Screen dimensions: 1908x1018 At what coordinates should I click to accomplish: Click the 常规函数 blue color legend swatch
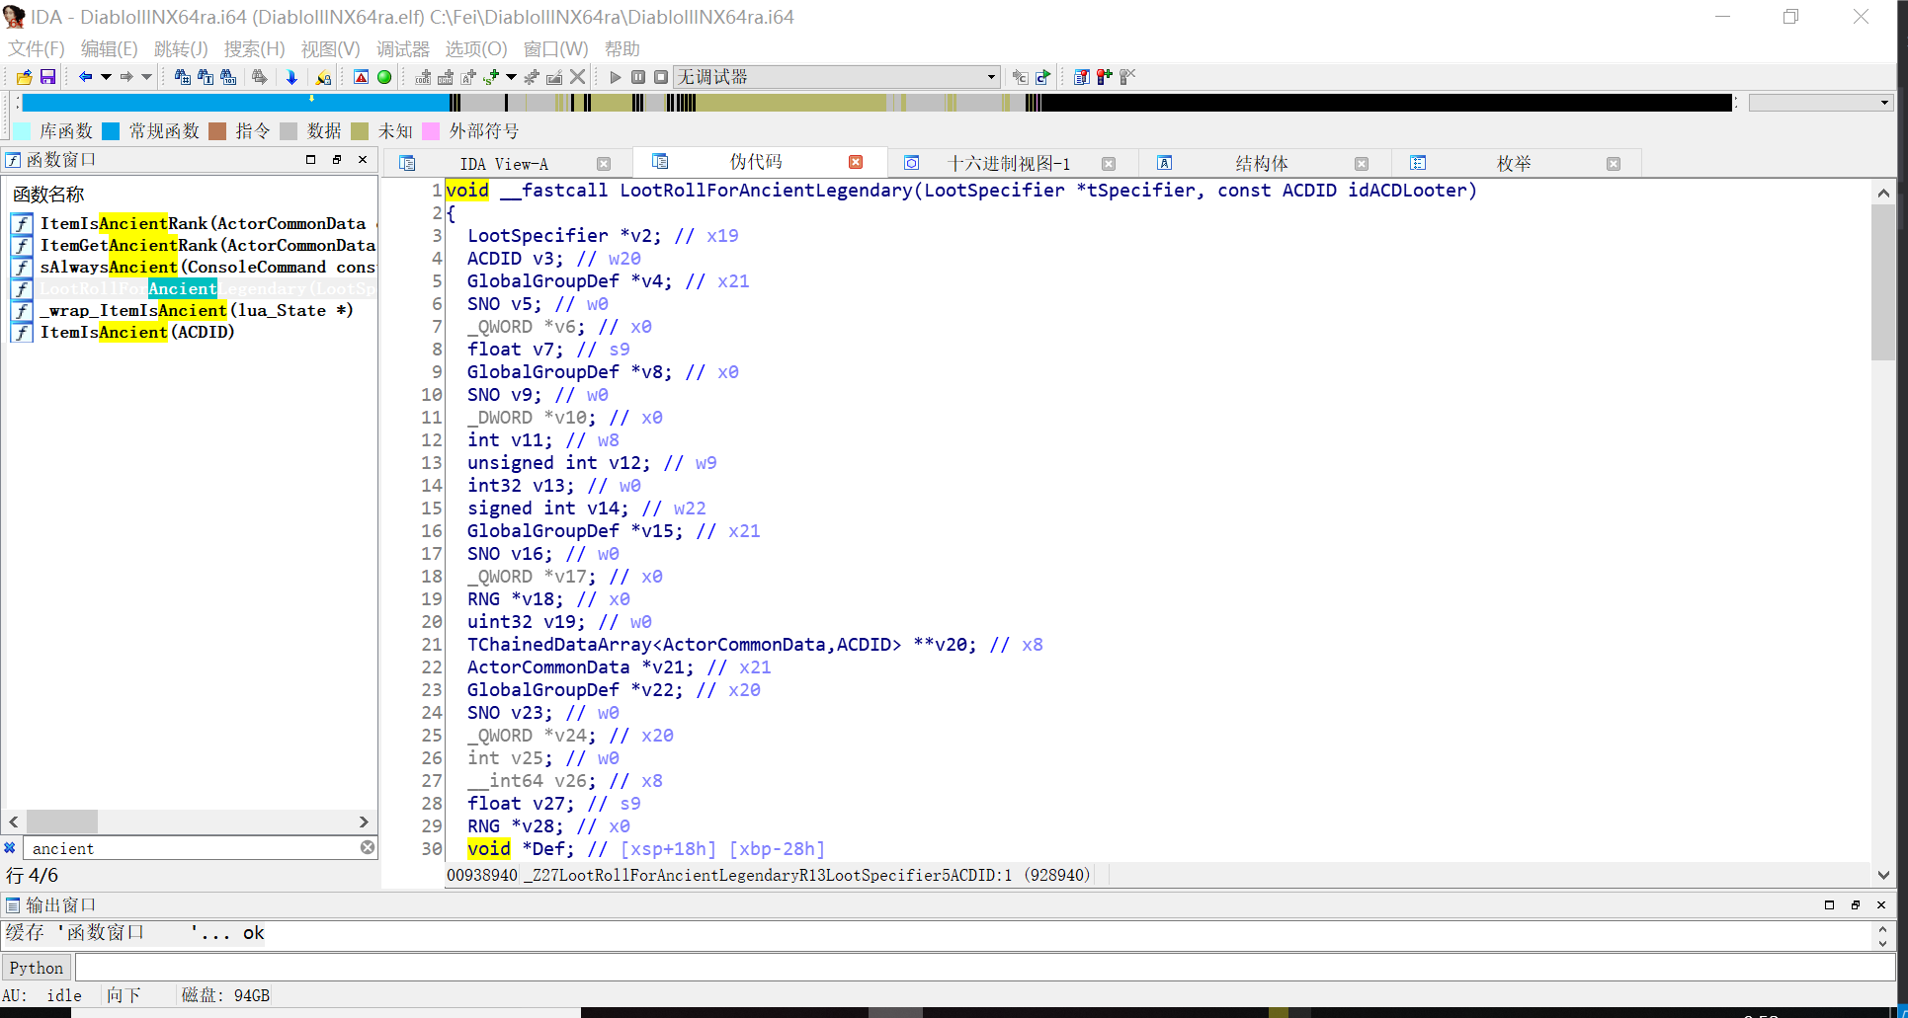[x=111, y=131]
